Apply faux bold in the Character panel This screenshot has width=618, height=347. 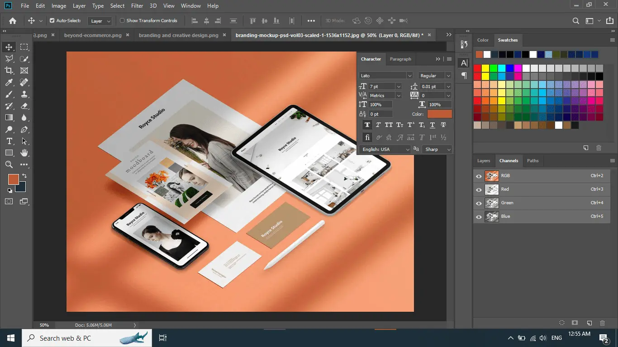[x=367, y=125]
